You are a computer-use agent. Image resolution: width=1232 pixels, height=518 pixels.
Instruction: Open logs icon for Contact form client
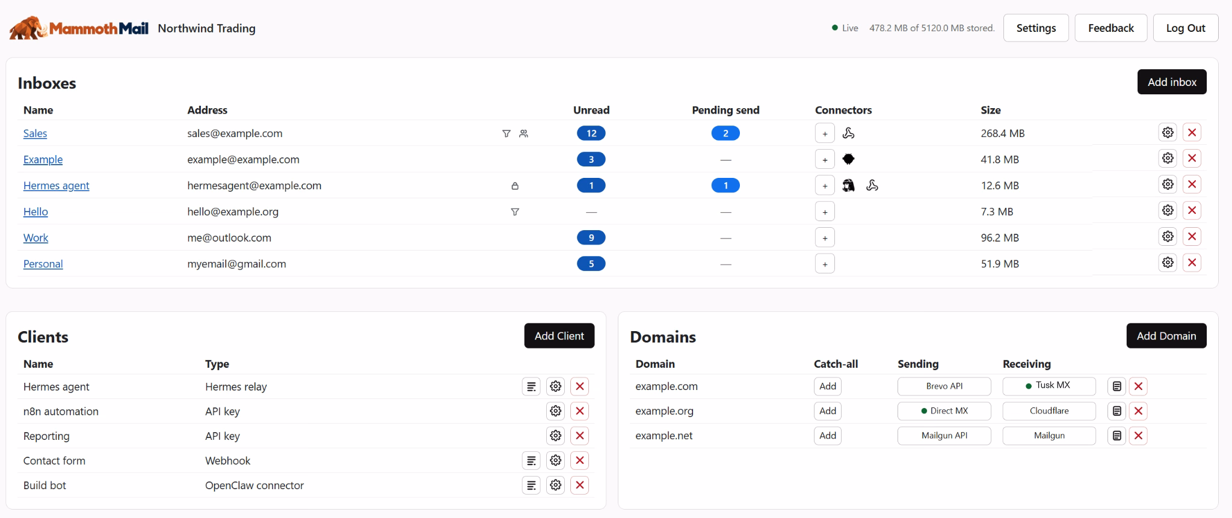click(531, 460)
